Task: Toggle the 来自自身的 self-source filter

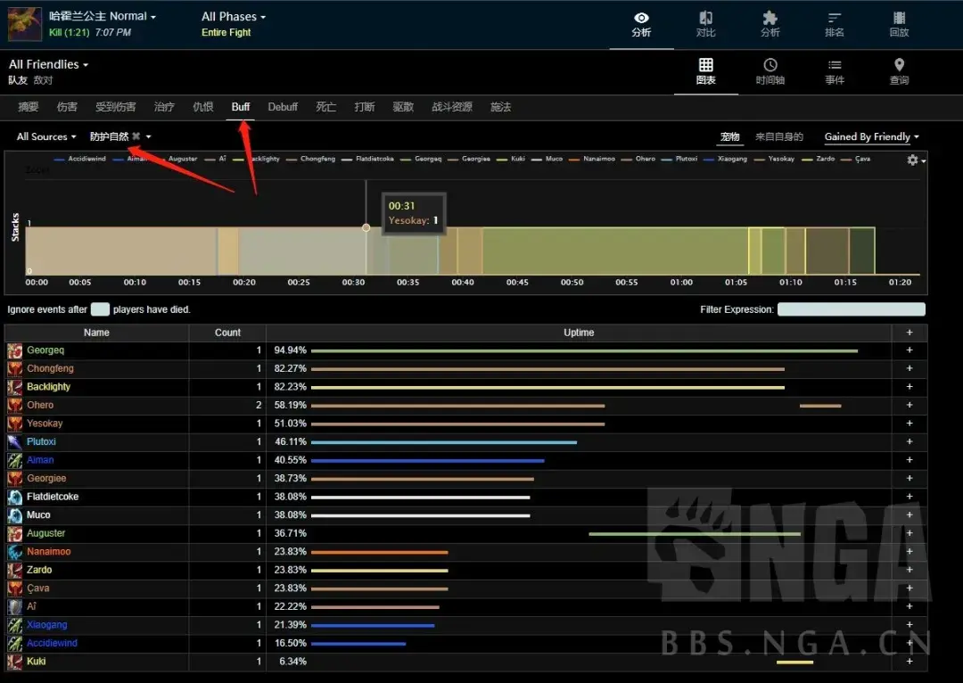Action: [x=778, y=137]
